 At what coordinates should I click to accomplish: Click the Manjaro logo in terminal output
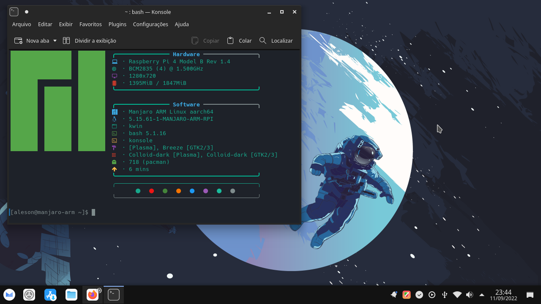(58, 101)
